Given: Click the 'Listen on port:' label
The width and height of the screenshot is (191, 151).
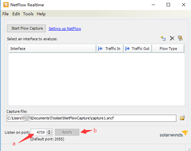Looking at the screenshot, I should (17, 132).
